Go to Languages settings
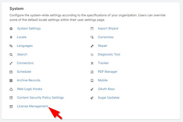183x122 pixels. [25, 46]
